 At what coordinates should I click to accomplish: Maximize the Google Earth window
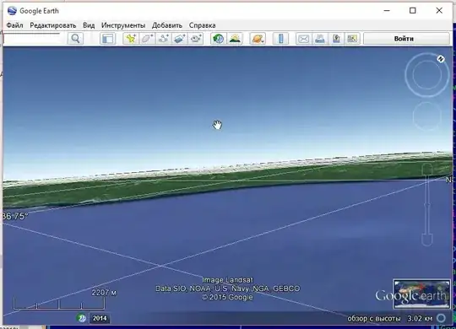(412, 11)
